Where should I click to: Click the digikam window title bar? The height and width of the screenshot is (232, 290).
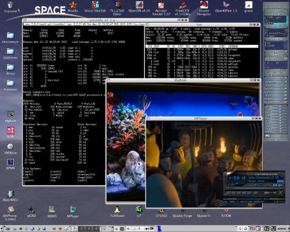(180, 80)
